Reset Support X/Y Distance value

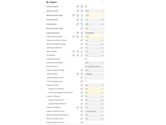[x=82, y=108]
